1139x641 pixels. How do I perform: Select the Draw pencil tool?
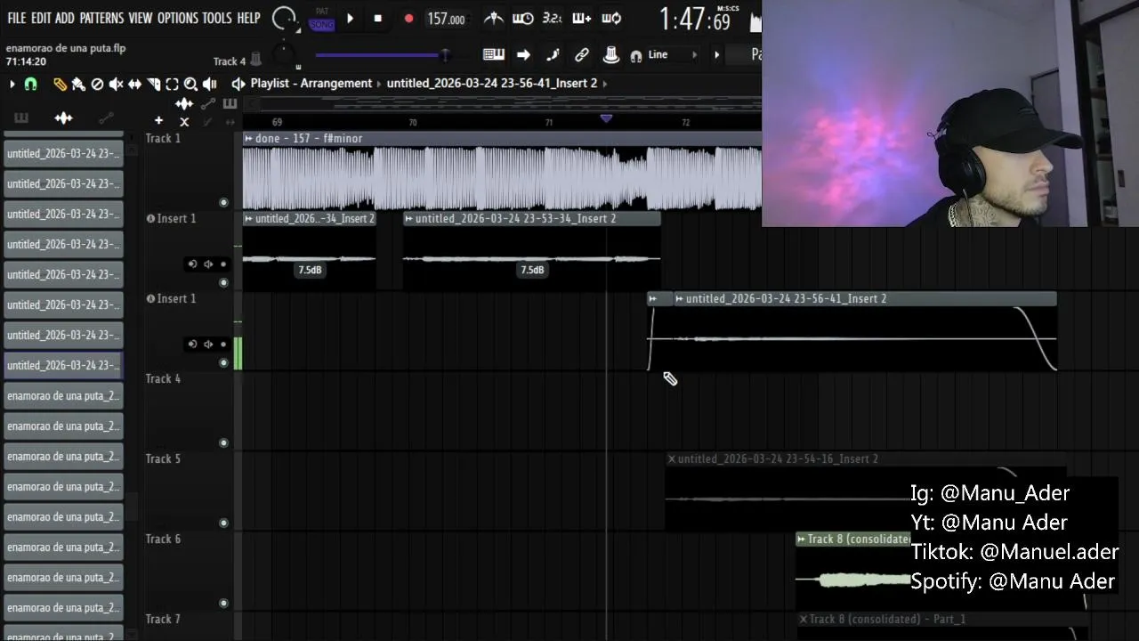[x=60, y=85]
